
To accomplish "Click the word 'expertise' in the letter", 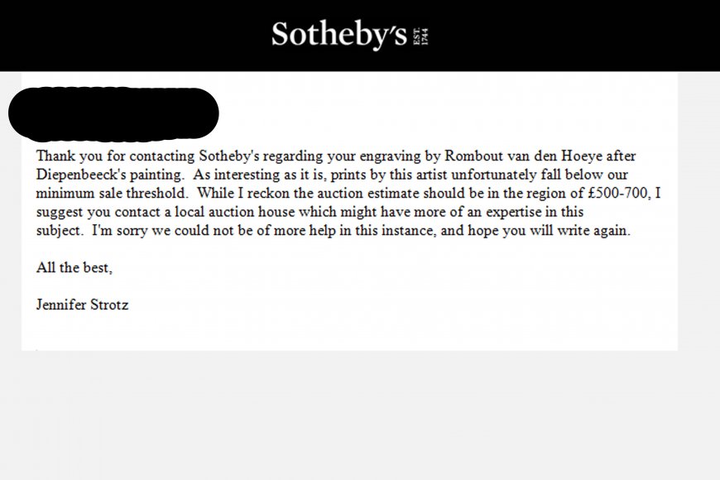I will tap(513, 212).
